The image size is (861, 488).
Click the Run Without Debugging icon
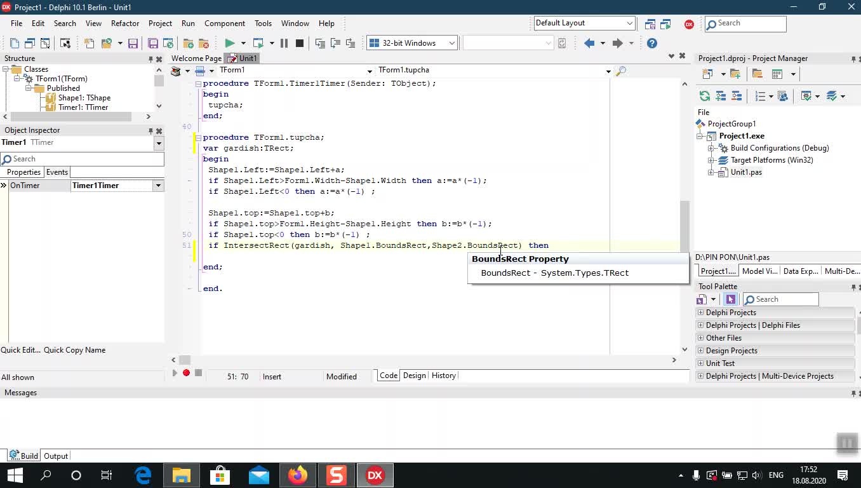(x=258, y=43)
